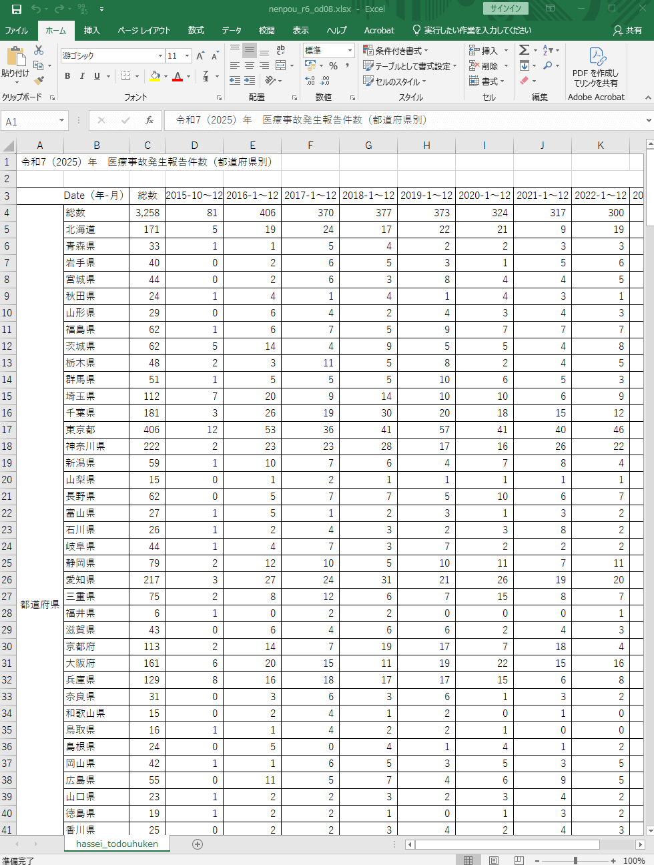
Task: Switch to Page Layout view
Action: 494,860
